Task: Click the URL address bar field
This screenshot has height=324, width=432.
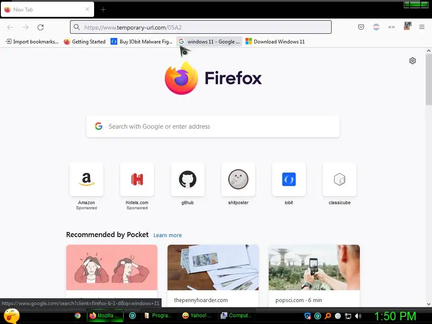Action: pos(200,27)
